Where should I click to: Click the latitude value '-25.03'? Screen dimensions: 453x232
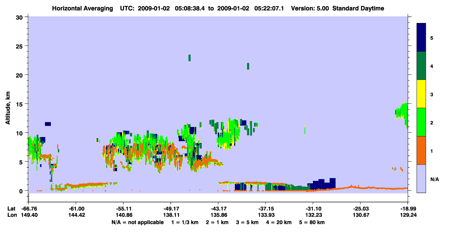[360, 209]
